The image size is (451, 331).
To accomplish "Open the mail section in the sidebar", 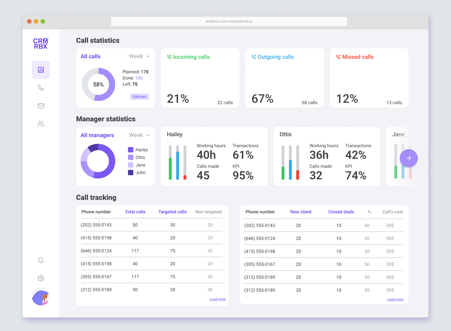I will point(41,106).
